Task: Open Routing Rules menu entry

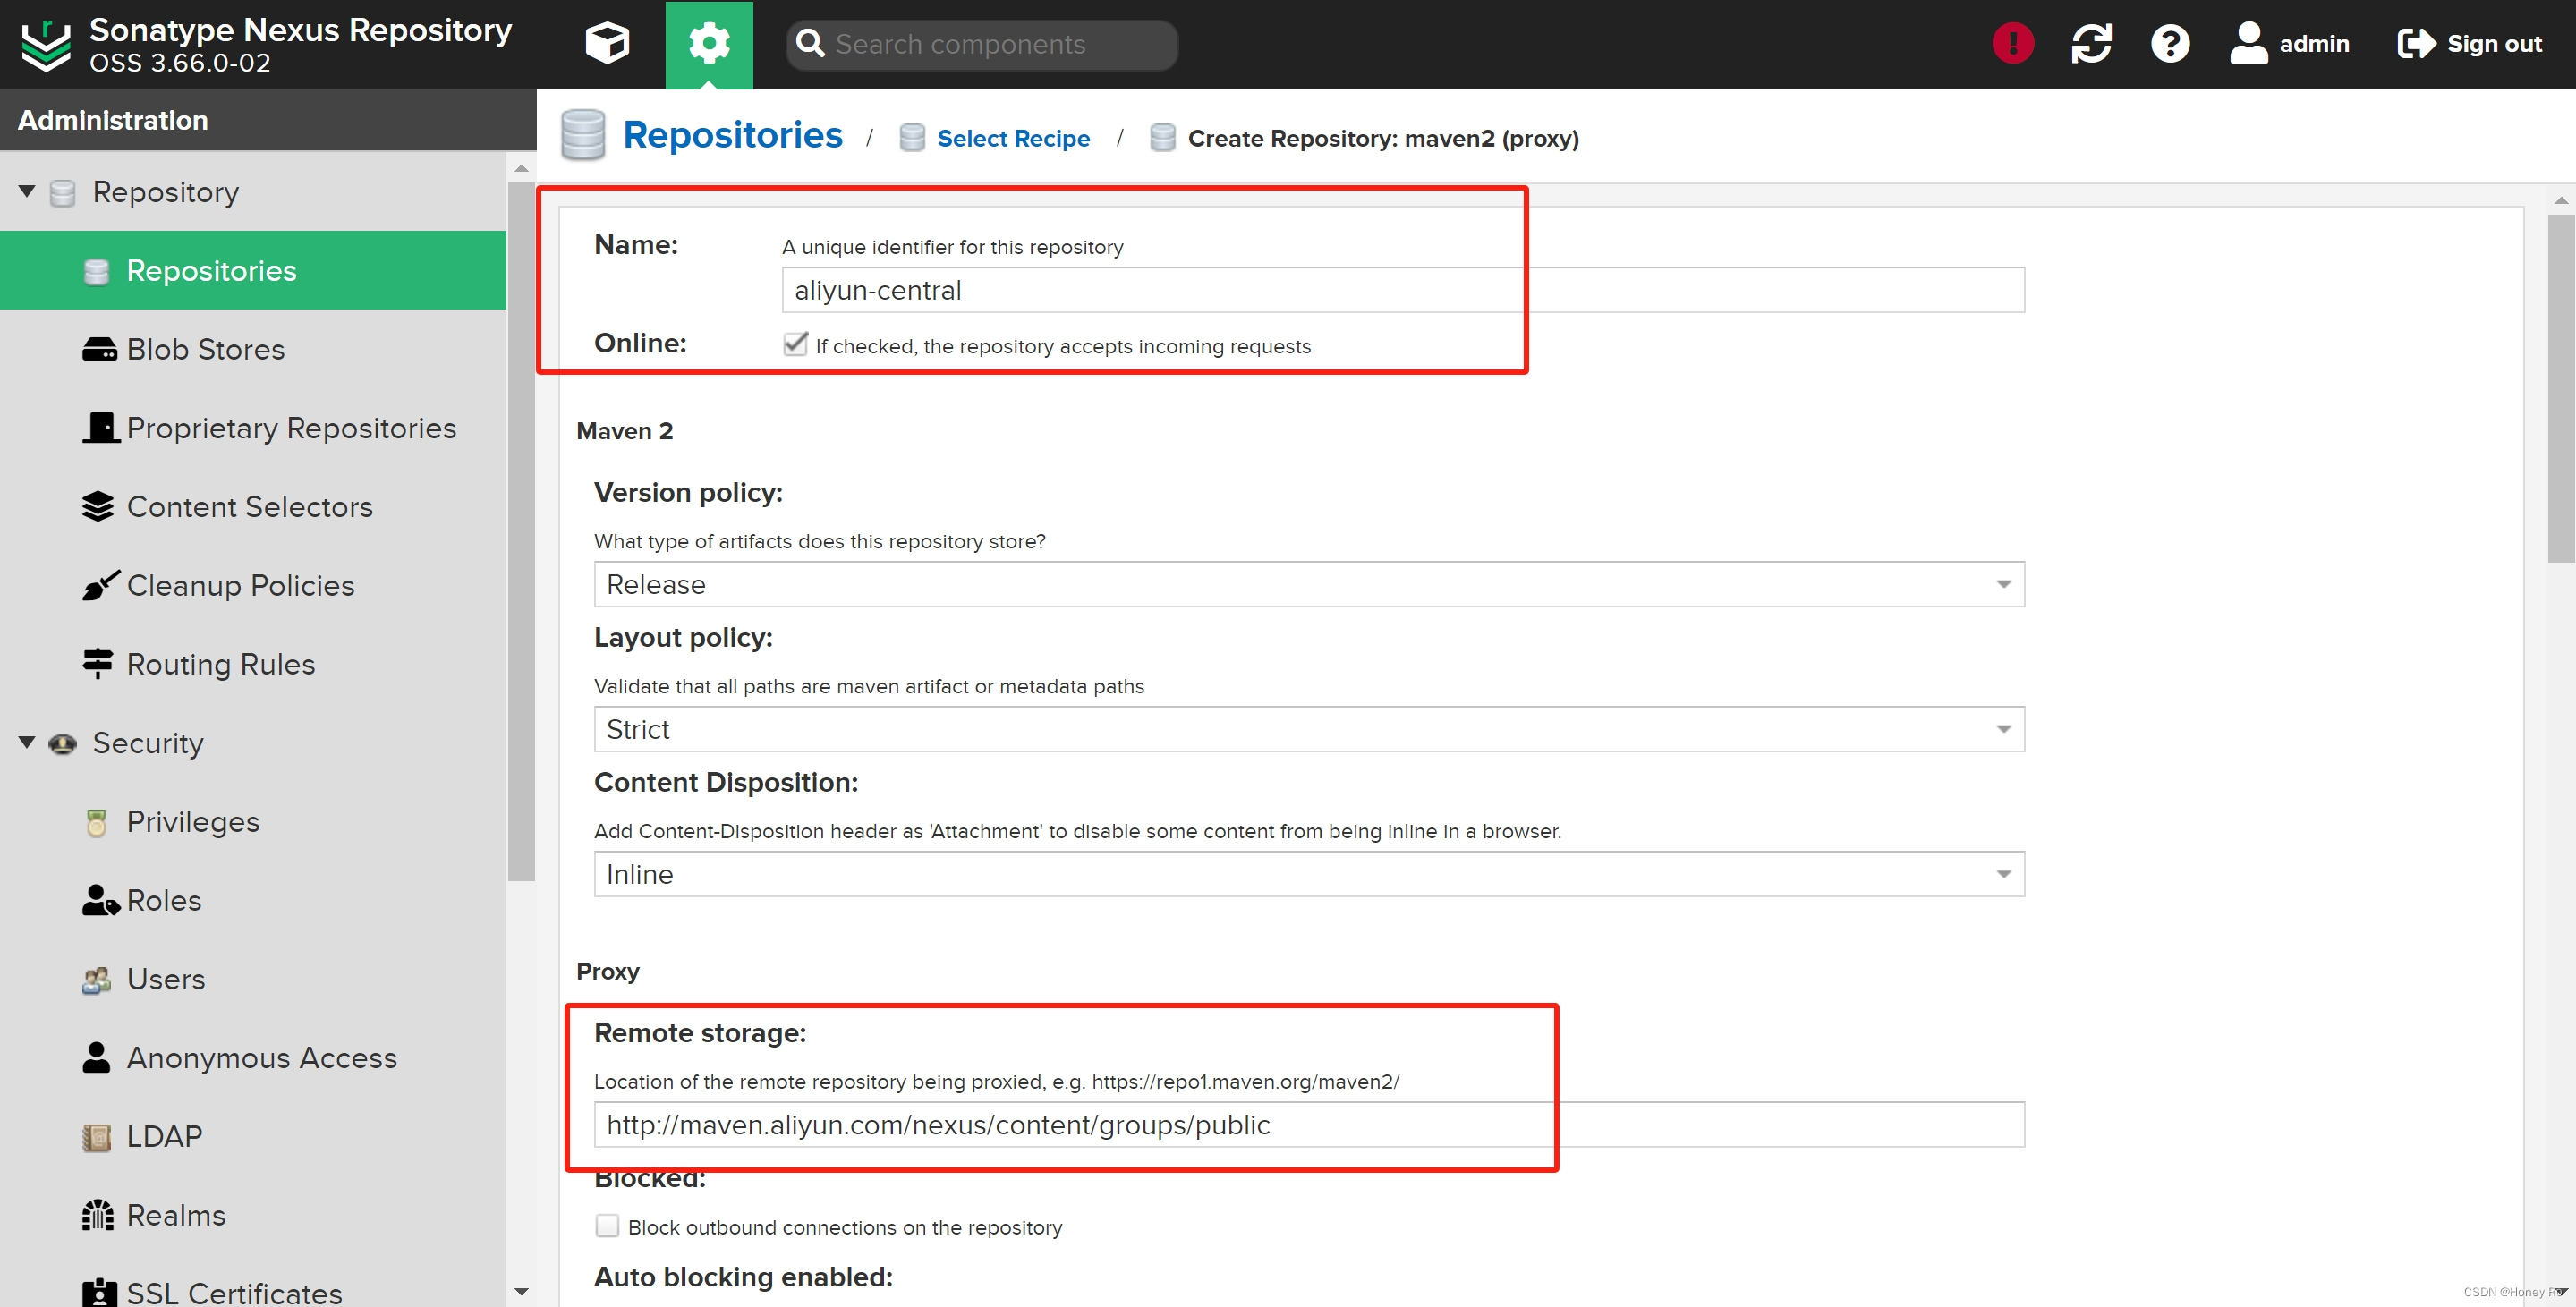Action: pos(253,663)
